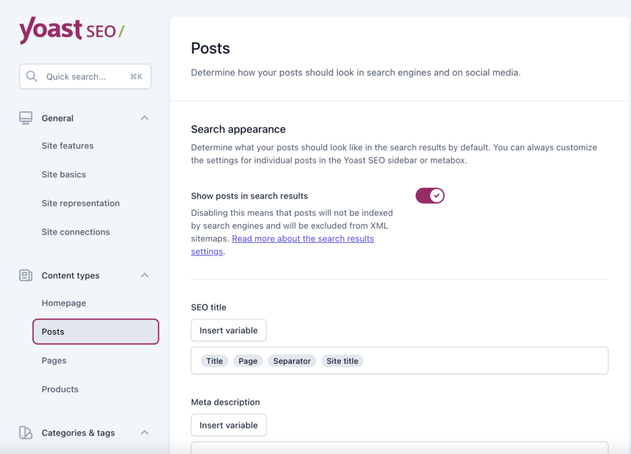Click the Separator tag in SEO title field

(x=292, y=361)
